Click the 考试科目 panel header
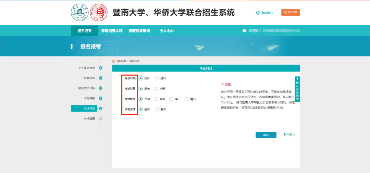 [206, 68]
